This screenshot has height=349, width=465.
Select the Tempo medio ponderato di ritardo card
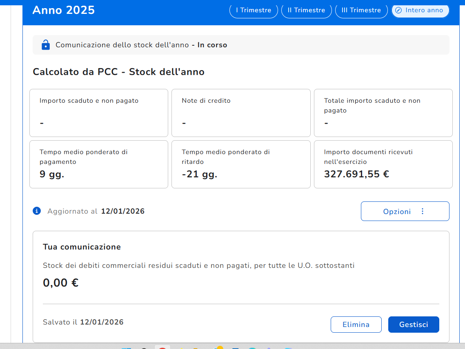click(x=241, y=164)
